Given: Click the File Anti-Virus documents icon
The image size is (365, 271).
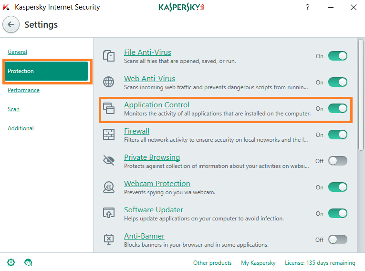Looking at the screenshot, I should coord(109,56).
